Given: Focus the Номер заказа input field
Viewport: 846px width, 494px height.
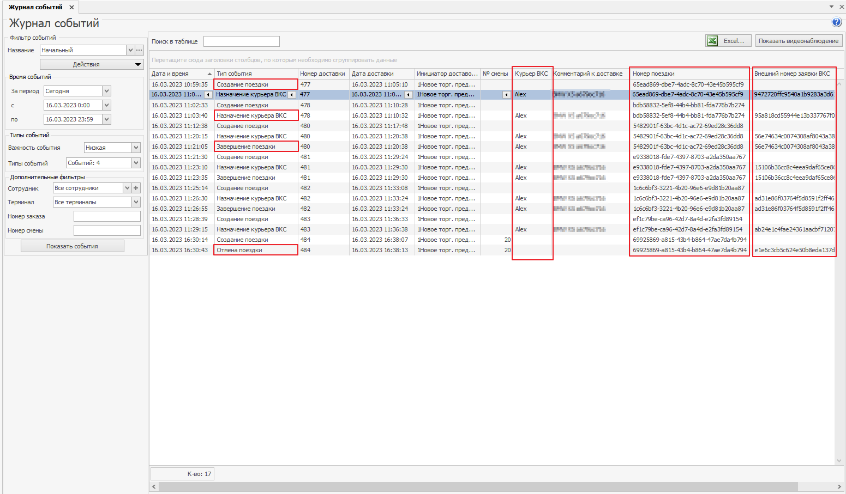Looking at the screenshot, I should click(107, 216).
